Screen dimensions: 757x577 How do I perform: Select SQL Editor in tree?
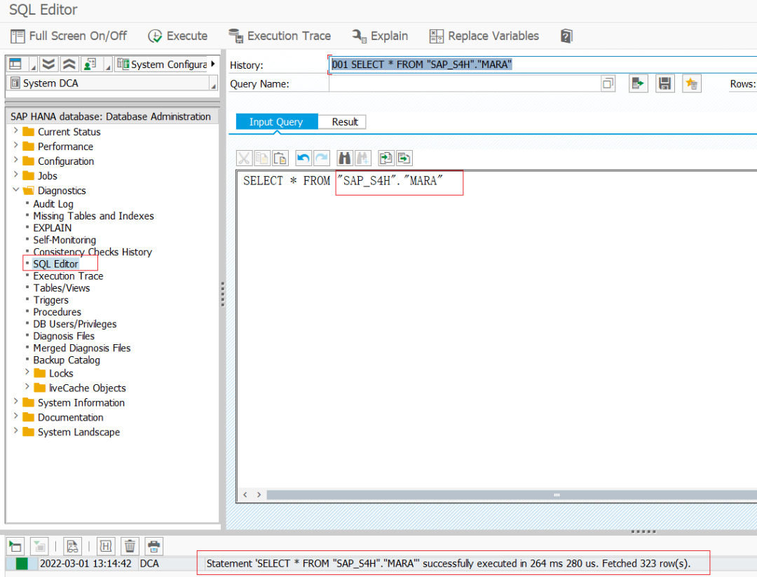coord(55,264)
